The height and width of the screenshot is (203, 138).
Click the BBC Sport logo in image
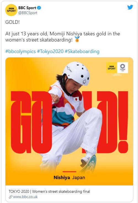tap(112, 67)
